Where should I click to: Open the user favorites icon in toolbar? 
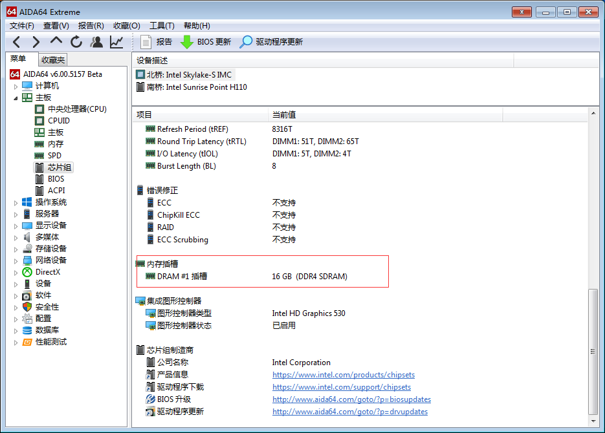tap(96, 42)
